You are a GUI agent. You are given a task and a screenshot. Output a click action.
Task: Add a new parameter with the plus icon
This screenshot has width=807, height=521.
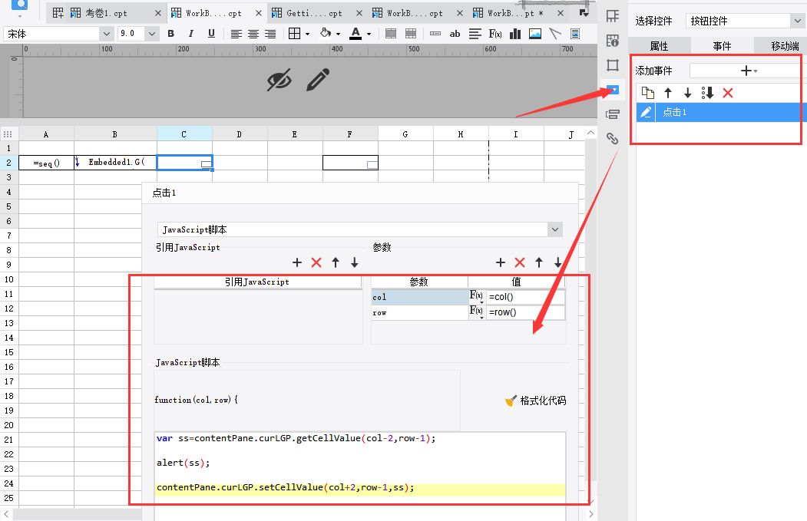501,262
